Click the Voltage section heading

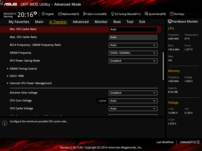point(173,103)
